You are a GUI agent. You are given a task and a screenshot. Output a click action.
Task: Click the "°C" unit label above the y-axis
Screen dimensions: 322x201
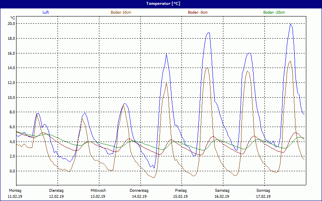tap(12, 18)
